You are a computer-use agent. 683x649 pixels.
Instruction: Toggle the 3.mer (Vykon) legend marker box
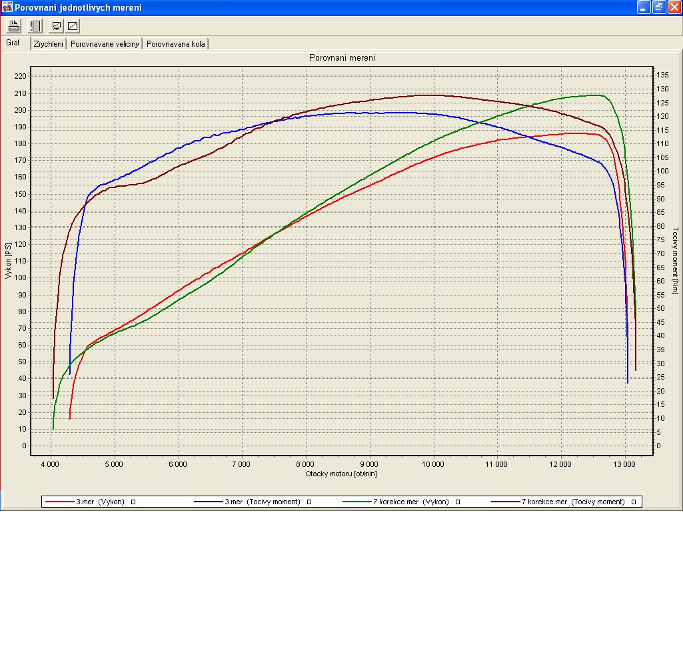point(133,502)
